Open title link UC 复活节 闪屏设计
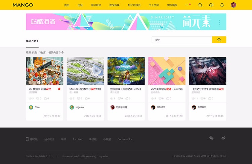The height and width of the screenshot is (164, 252). coord(40,89)
